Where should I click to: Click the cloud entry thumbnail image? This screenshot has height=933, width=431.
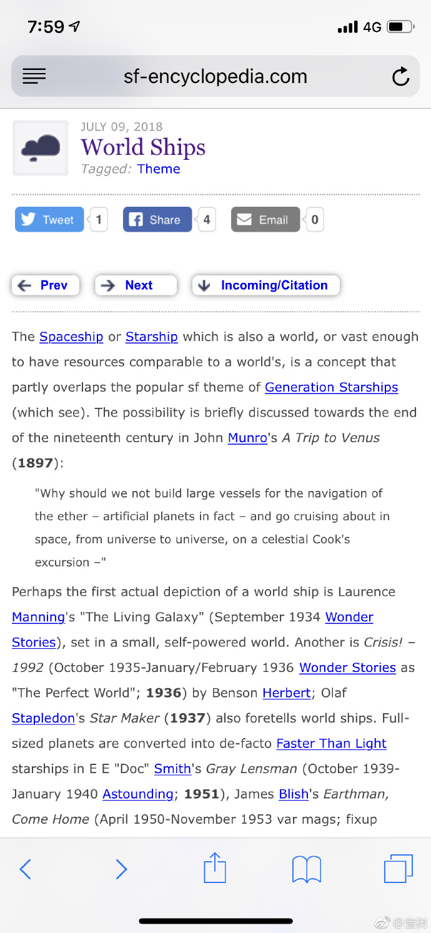pos(41,148)
